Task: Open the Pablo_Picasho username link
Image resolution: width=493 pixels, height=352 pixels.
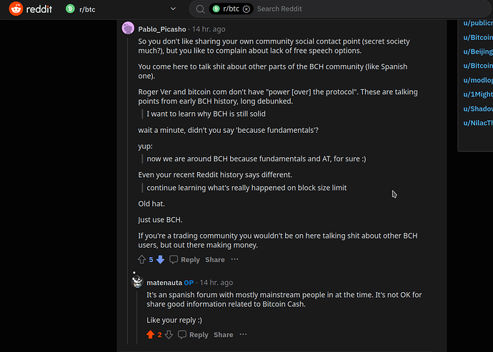Action: [x=162, y=29]
